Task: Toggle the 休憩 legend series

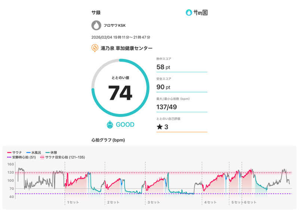Action: coord(51,153)
